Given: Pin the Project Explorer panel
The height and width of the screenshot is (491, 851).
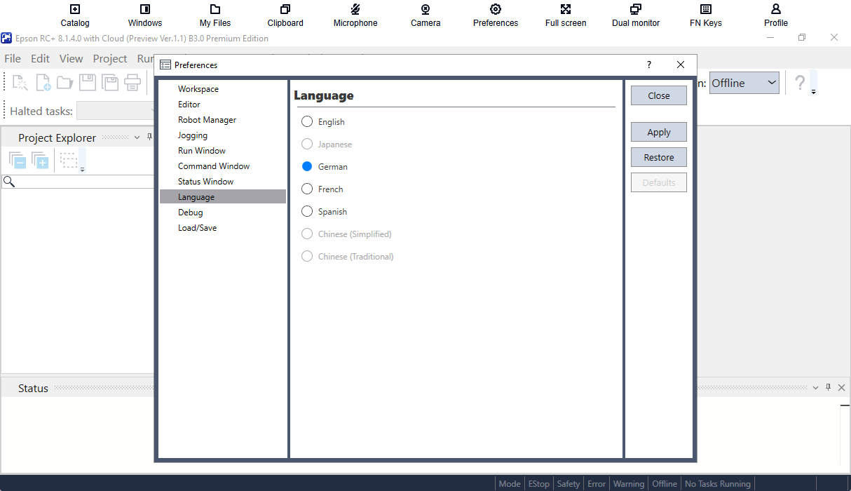Looking at the screenshot, I should 149,137.
